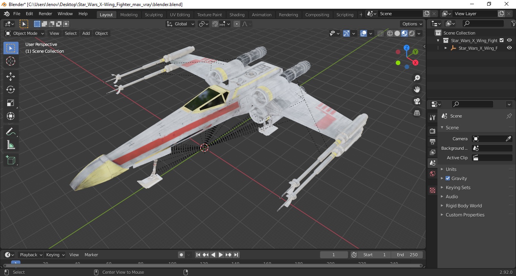This screenshot has width=516, height=276.
Task: Expand Star_Wars_X_Wing_F tree item
Action: tap(446, 48)
